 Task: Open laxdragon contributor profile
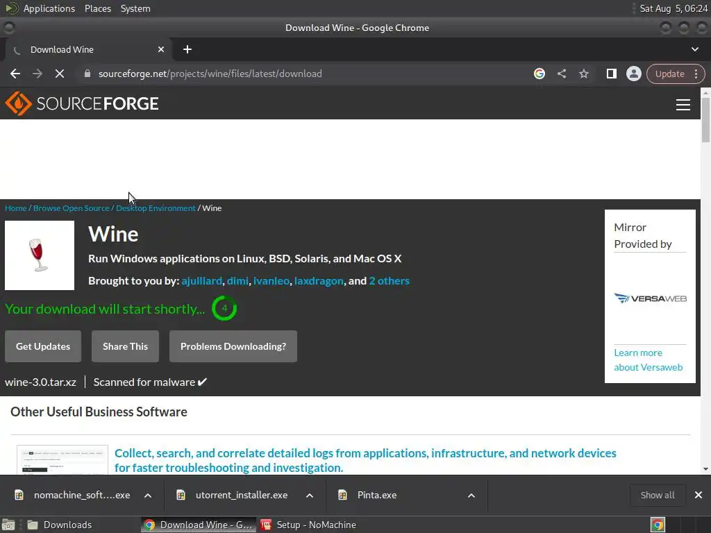319,281
